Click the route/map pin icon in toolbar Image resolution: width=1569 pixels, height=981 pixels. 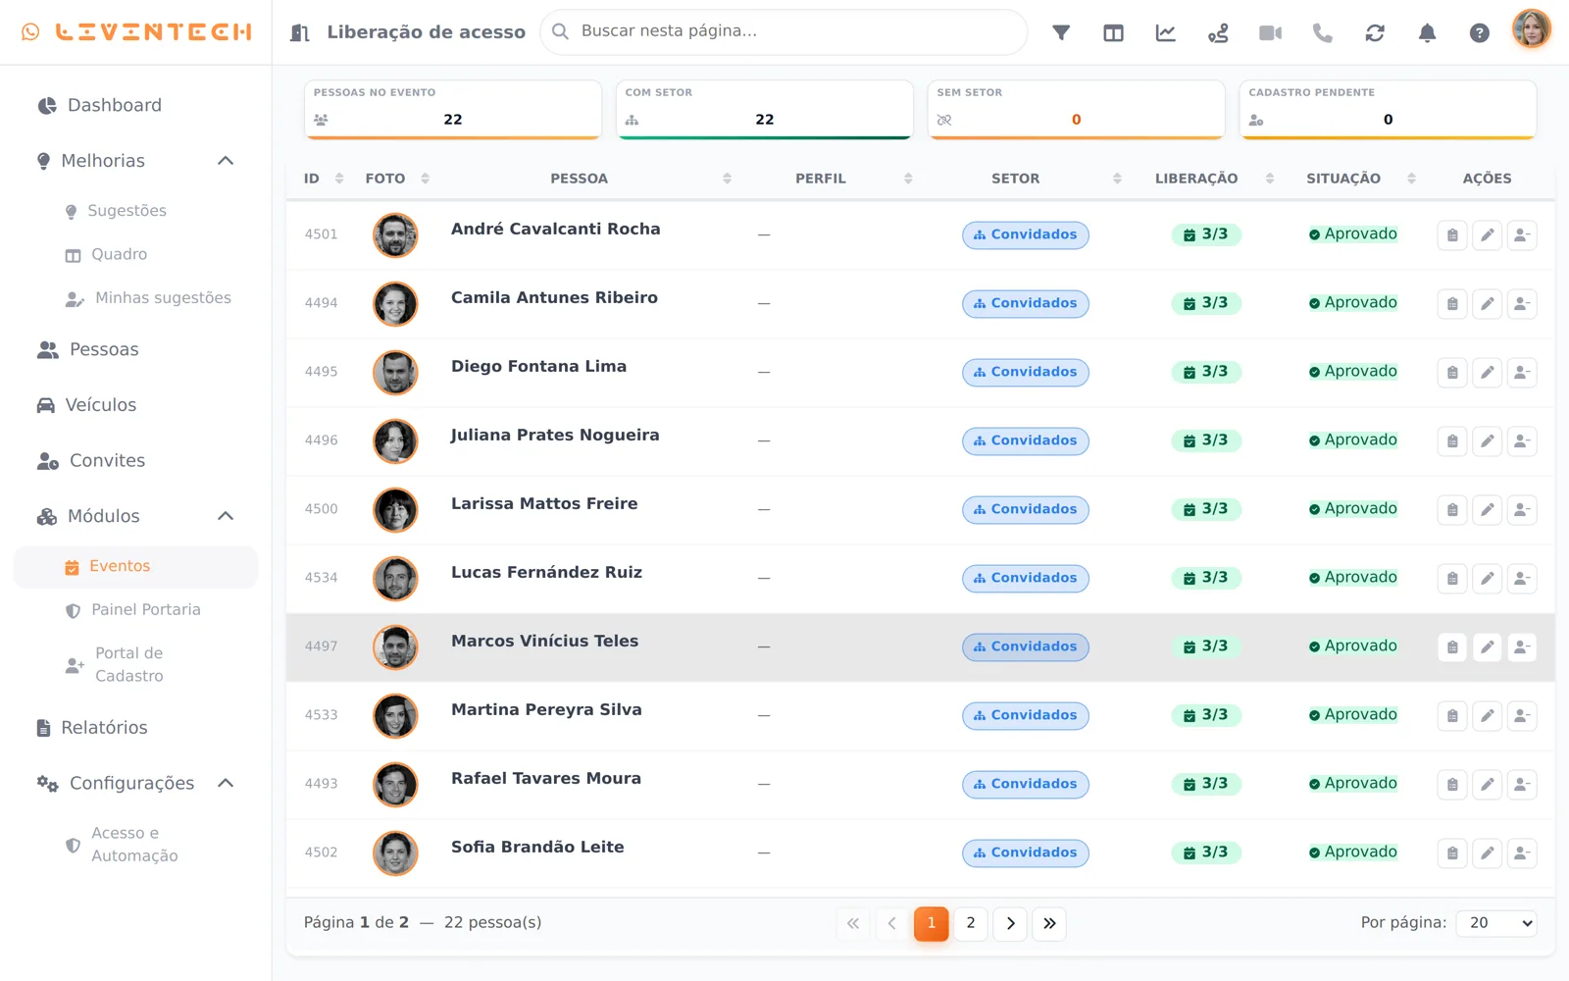1218,32
